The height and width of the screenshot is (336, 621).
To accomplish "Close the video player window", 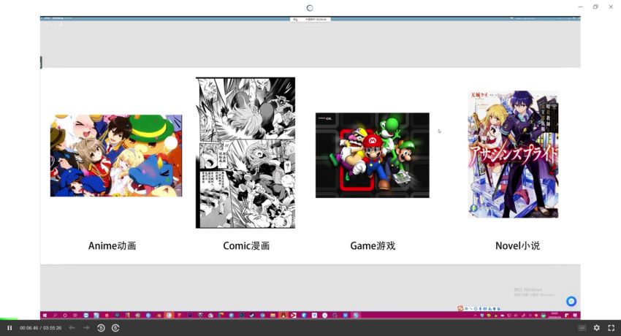I will 611,7.
